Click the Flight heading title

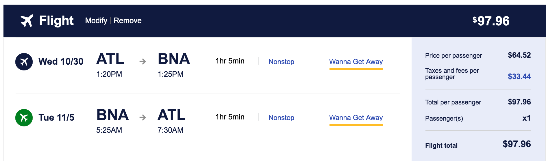[x=56, y=21]
